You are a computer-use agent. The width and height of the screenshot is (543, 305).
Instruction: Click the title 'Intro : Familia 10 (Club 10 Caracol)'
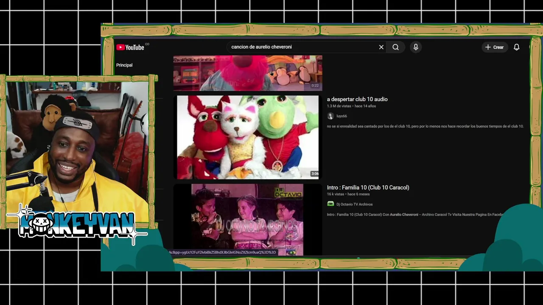(x=368, y=187)
